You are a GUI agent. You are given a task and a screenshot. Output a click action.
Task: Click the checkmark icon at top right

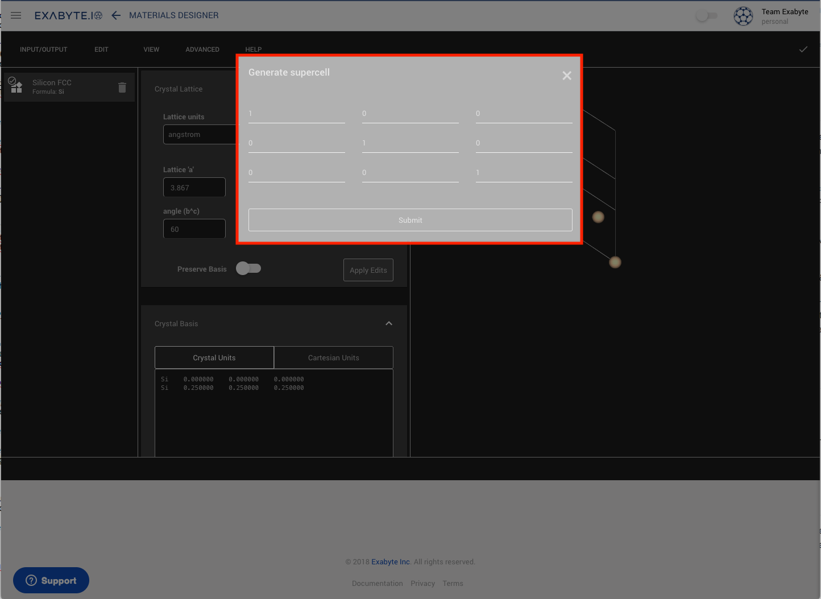pyautogui.click(x=803, y=49)
